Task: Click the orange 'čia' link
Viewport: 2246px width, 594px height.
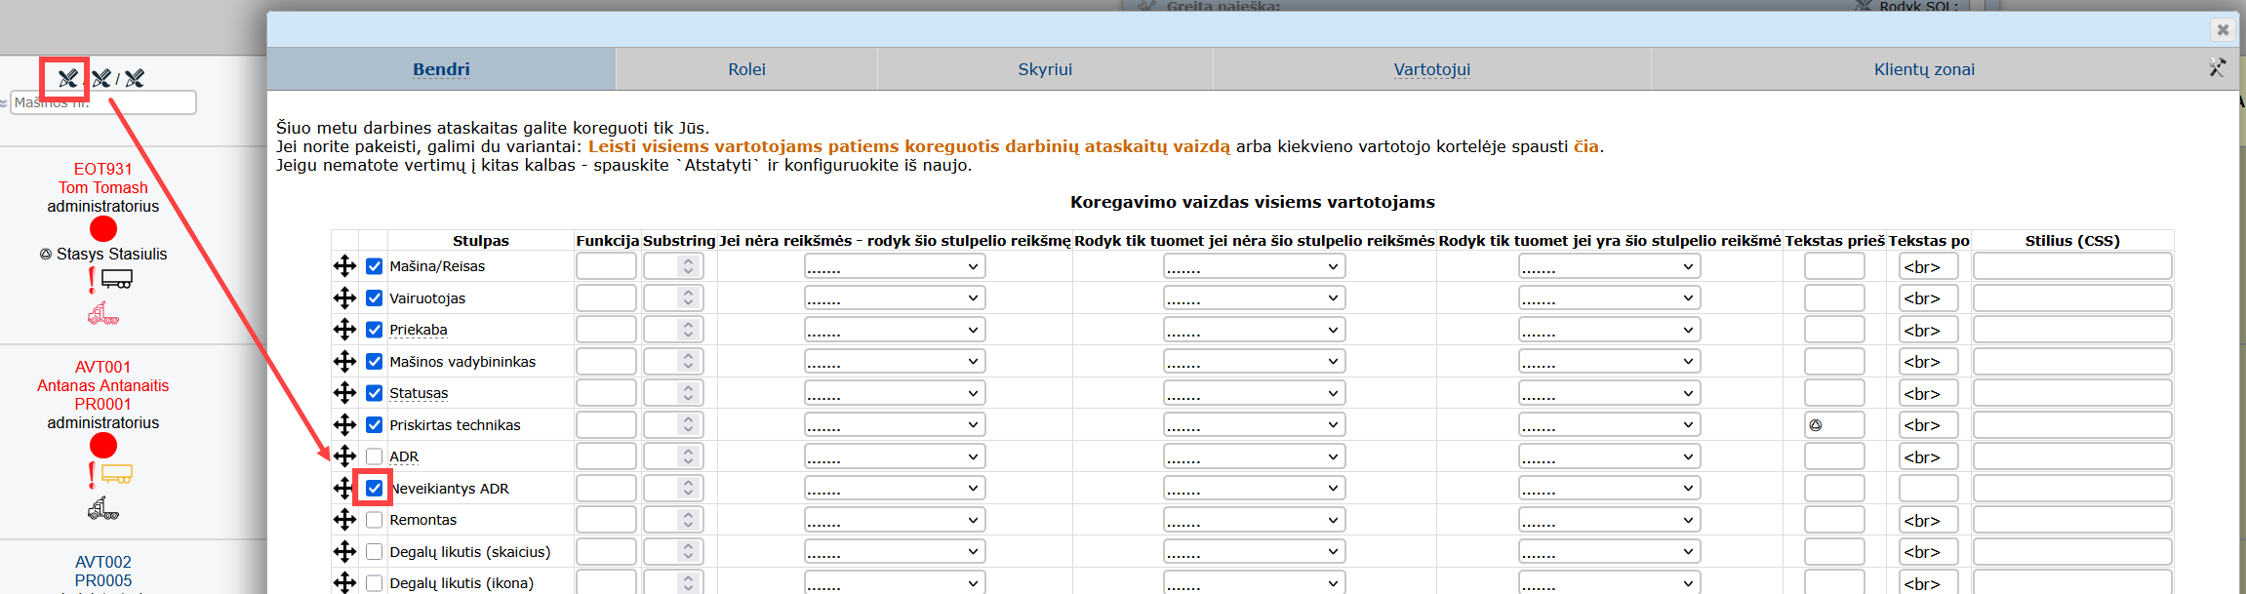Action: tap(1585, 146)
